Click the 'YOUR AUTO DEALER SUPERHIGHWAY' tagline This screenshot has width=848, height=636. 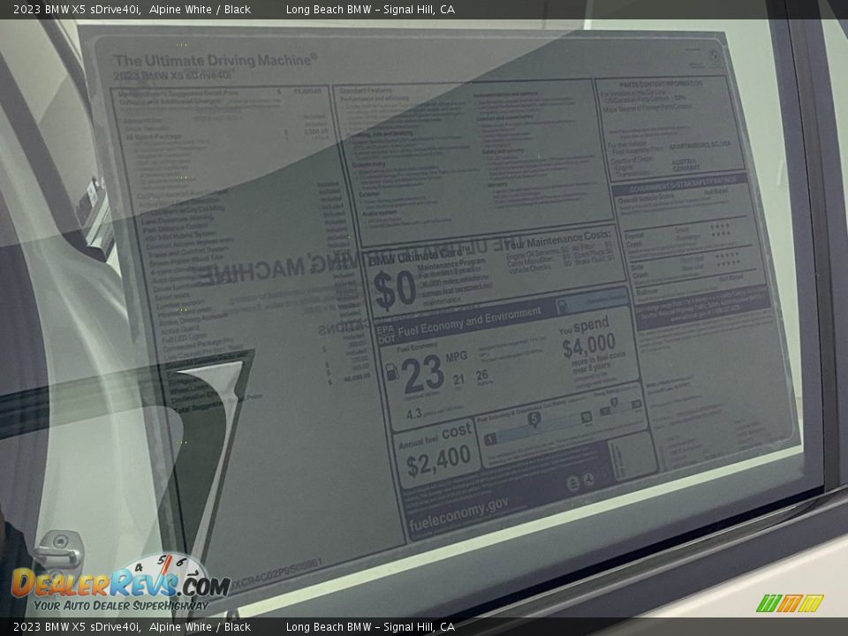click(121, 605)
